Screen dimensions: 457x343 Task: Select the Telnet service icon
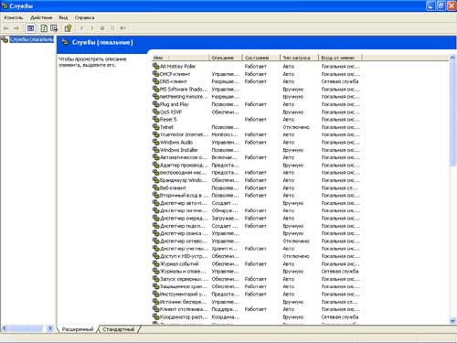pyautogui.click(x=156, y=127)
